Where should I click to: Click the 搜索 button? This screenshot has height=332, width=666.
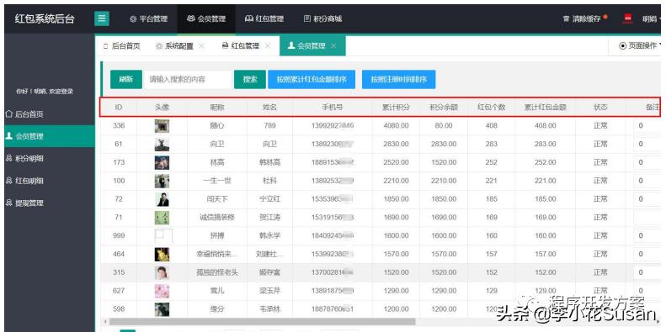click(250, 79)
